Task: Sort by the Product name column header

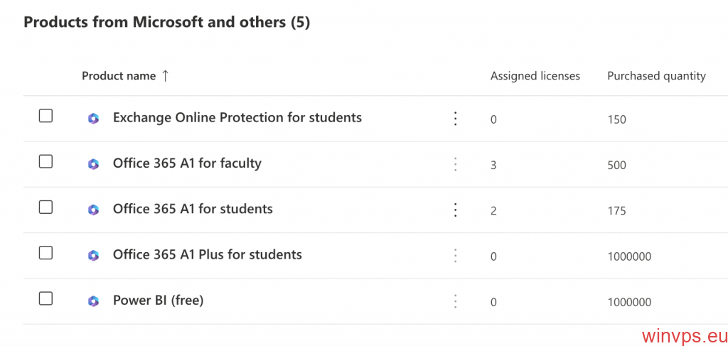Action: click(x=119, y=76)
